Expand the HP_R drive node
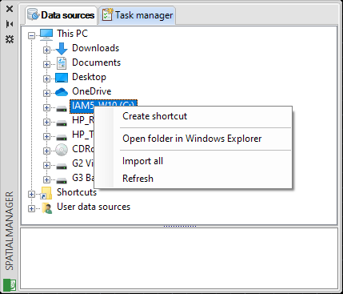343x294 pixels. pyautogui.click(x=46, y=122)
